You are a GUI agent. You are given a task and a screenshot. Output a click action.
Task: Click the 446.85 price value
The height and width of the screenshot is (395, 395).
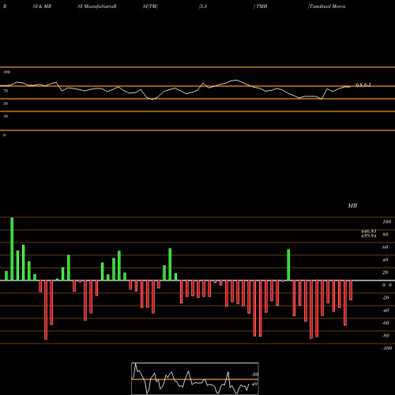(x=368, y=231)
